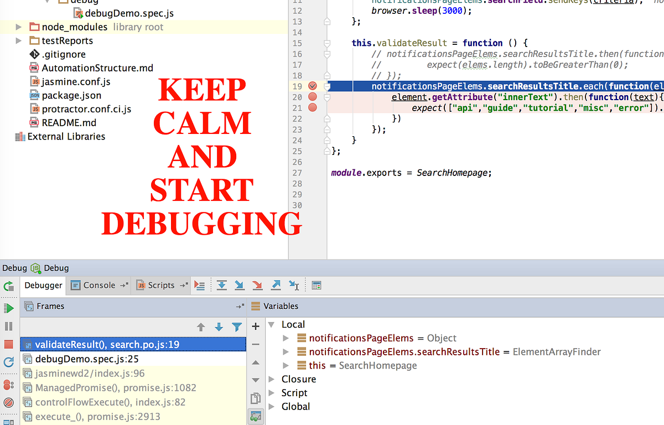Select frame execute_(), promise.js:2913
The height and width of the screenshot is (425, 664).
(x=133, y=417)
